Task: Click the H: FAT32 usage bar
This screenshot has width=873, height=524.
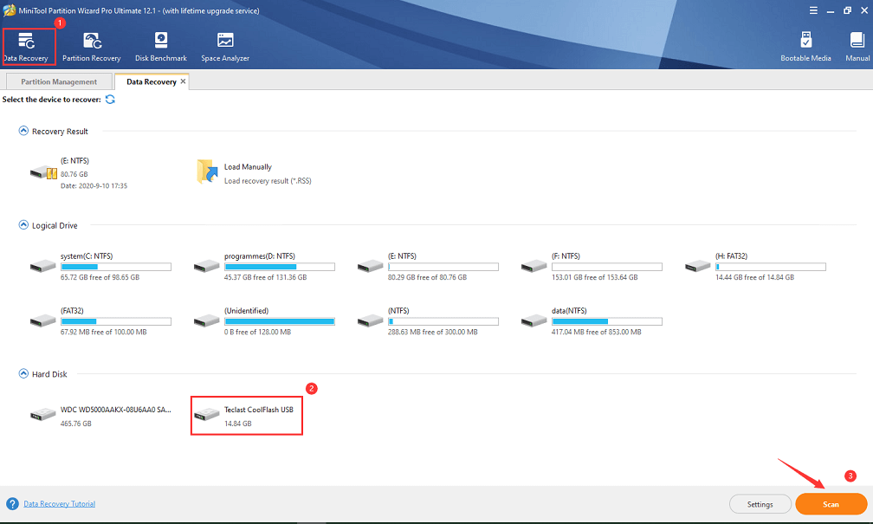Action: pyautogui.click(x=771, y=268)
